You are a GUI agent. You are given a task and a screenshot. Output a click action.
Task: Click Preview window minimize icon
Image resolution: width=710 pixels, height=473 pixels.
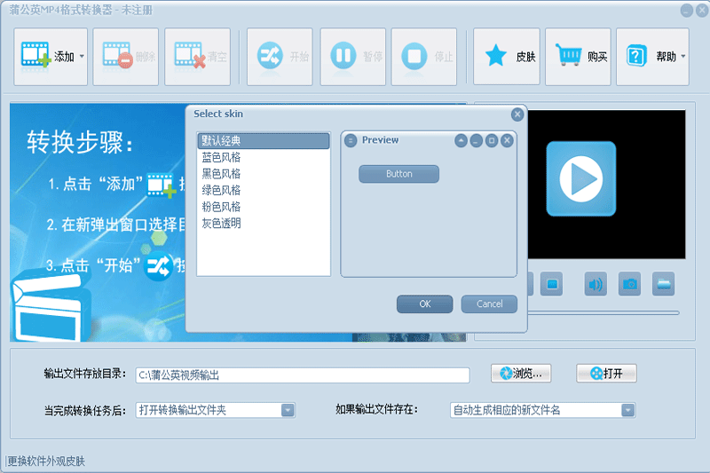point(476,141)
